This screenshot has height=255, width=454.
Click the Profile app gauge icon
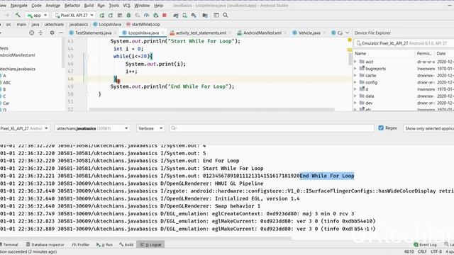pyautogui.click(x=147, y=15)
